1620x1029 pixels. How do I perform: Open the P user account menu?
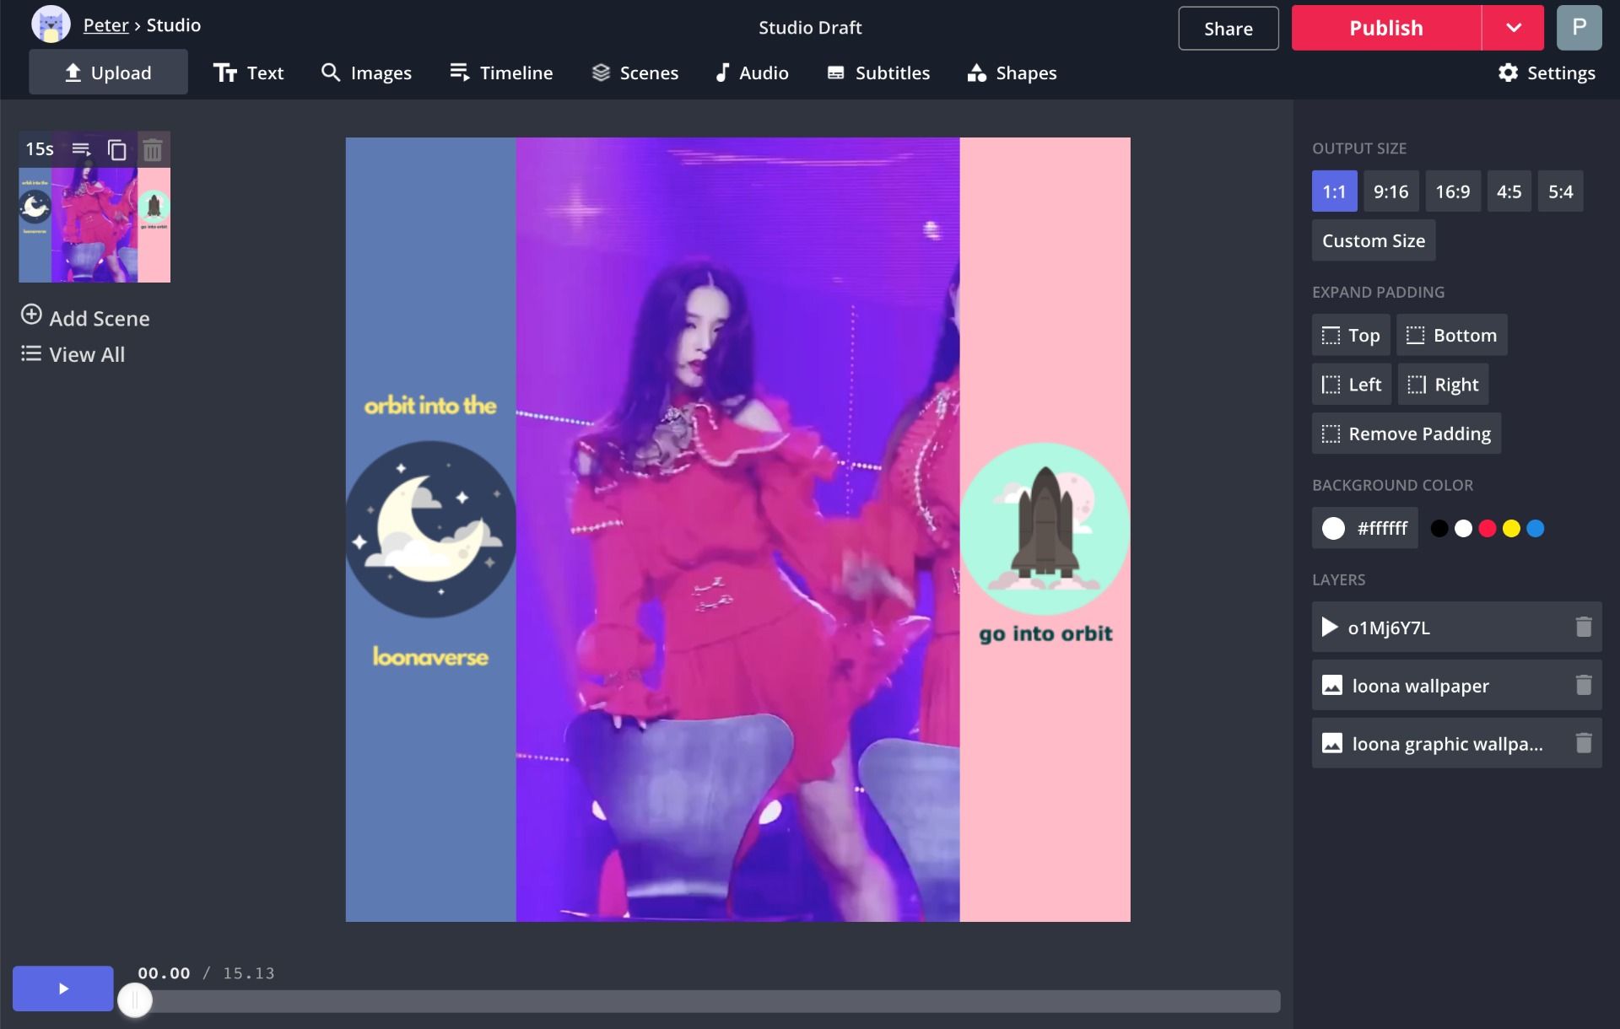1579,28
